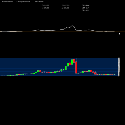The height and width of the screenshot is (125, 125).
Task: Click the 'OH: 6.3' value
Action: [85, 8]
